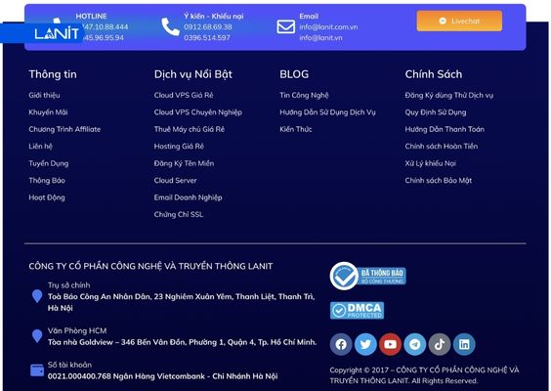Open the Khuyến Mãi link

[48, 112]
